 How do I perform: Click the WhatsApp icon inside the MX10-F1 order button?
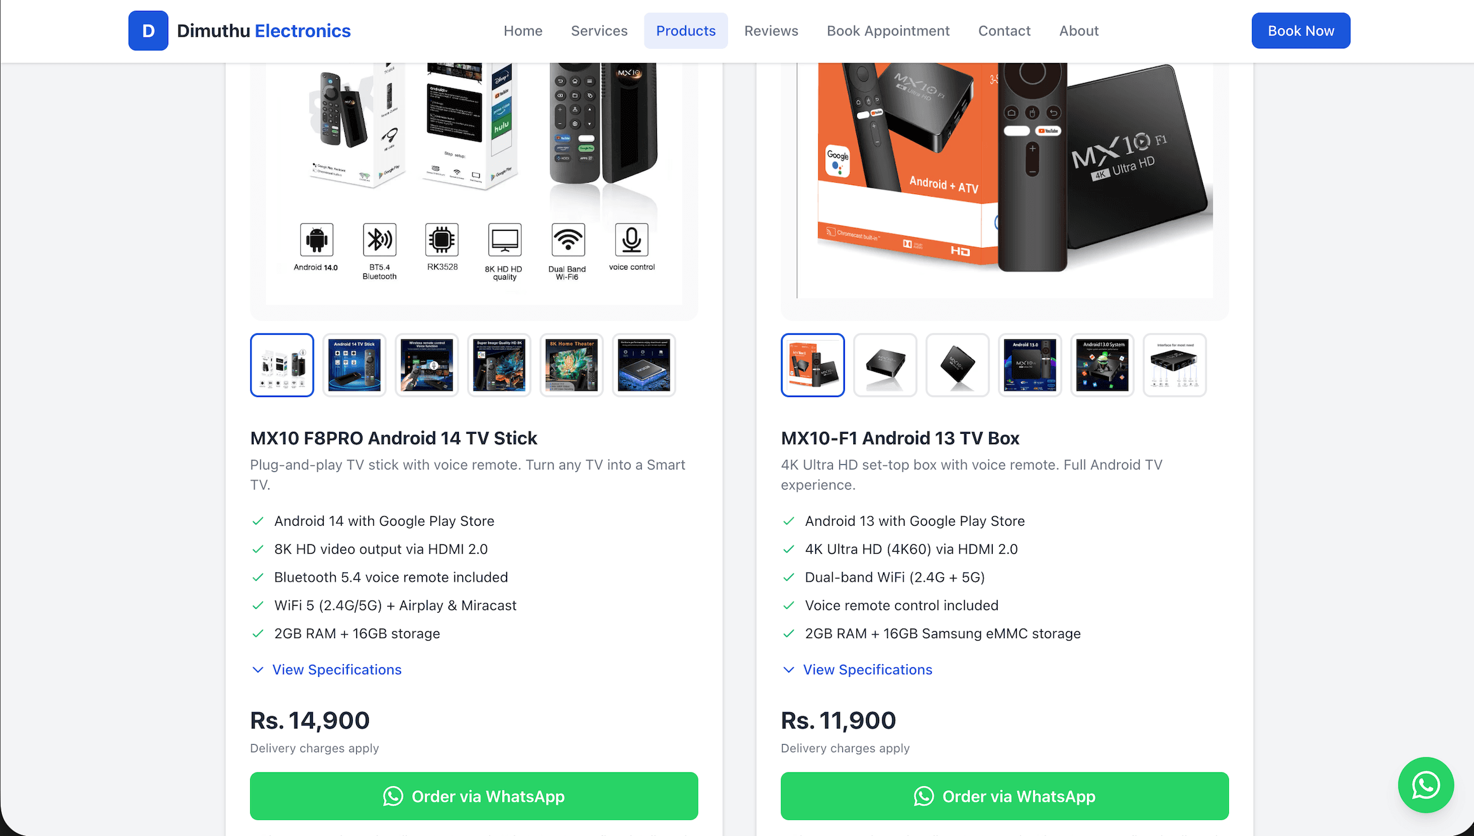[x=924, y=796]
